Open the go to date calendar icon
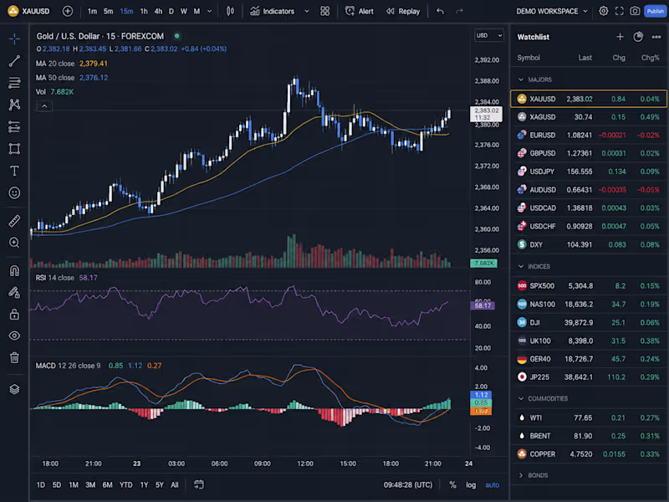 pos(199,484)
